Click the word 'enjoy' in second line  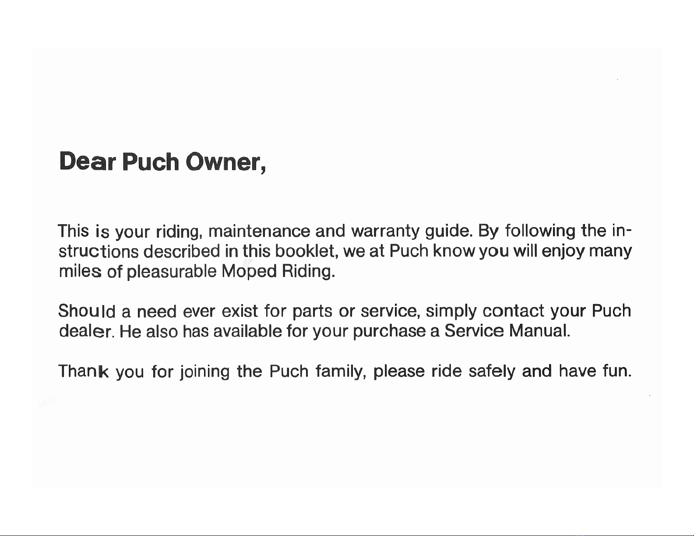(x=562, y=252)
